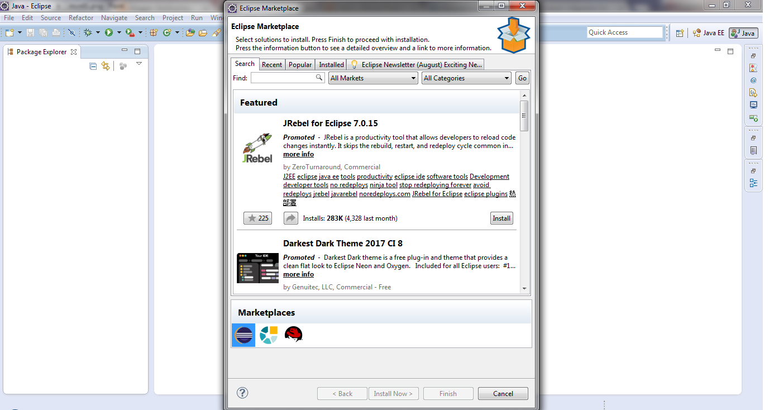Toggle Link with Editor in Package Explorer
This screenshot has height=410, width=774.
[106, 66]
